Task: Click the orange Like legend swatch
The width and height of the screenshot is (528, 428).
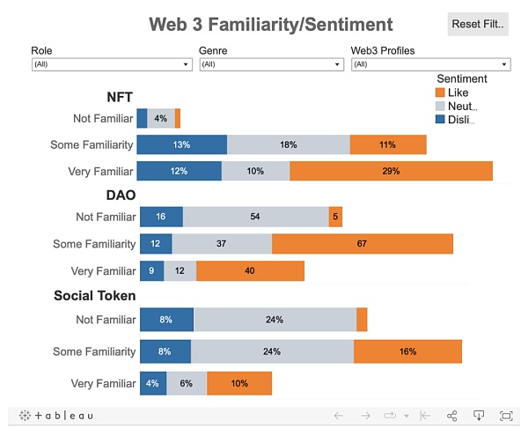Action: click(x=440, y=92)
